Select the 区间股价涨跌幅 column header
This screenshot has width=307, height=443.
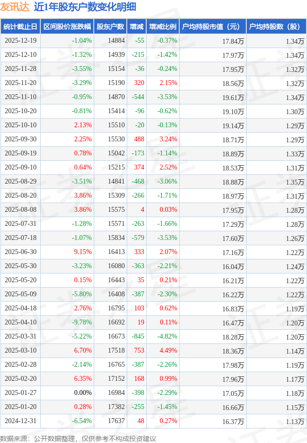tap(67, 27)
